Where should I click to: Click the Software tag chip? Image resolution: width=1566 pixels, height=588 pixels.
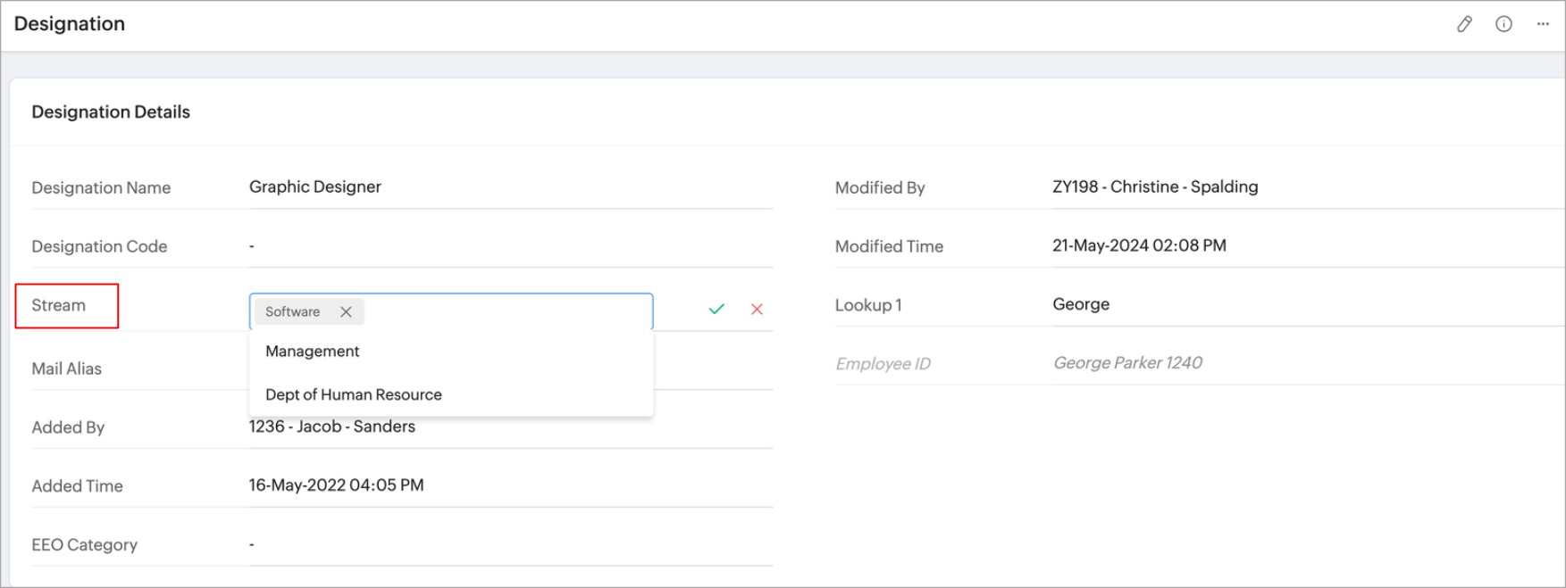click(292, 311)
